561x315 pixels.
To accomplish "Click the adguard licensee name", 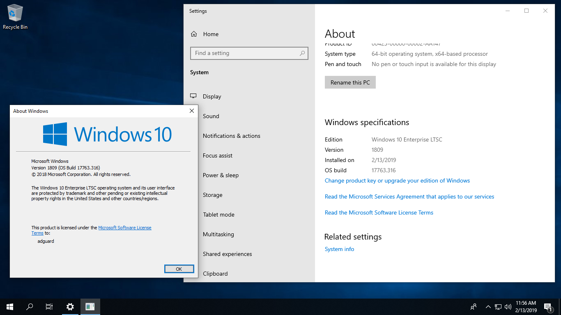I will (x=46, y=241).
